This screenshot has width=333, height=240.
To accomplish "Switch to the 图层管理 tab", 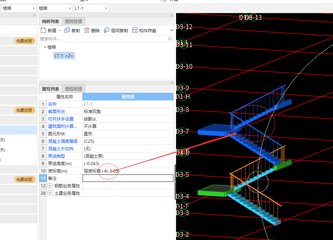I will point(74,89).
